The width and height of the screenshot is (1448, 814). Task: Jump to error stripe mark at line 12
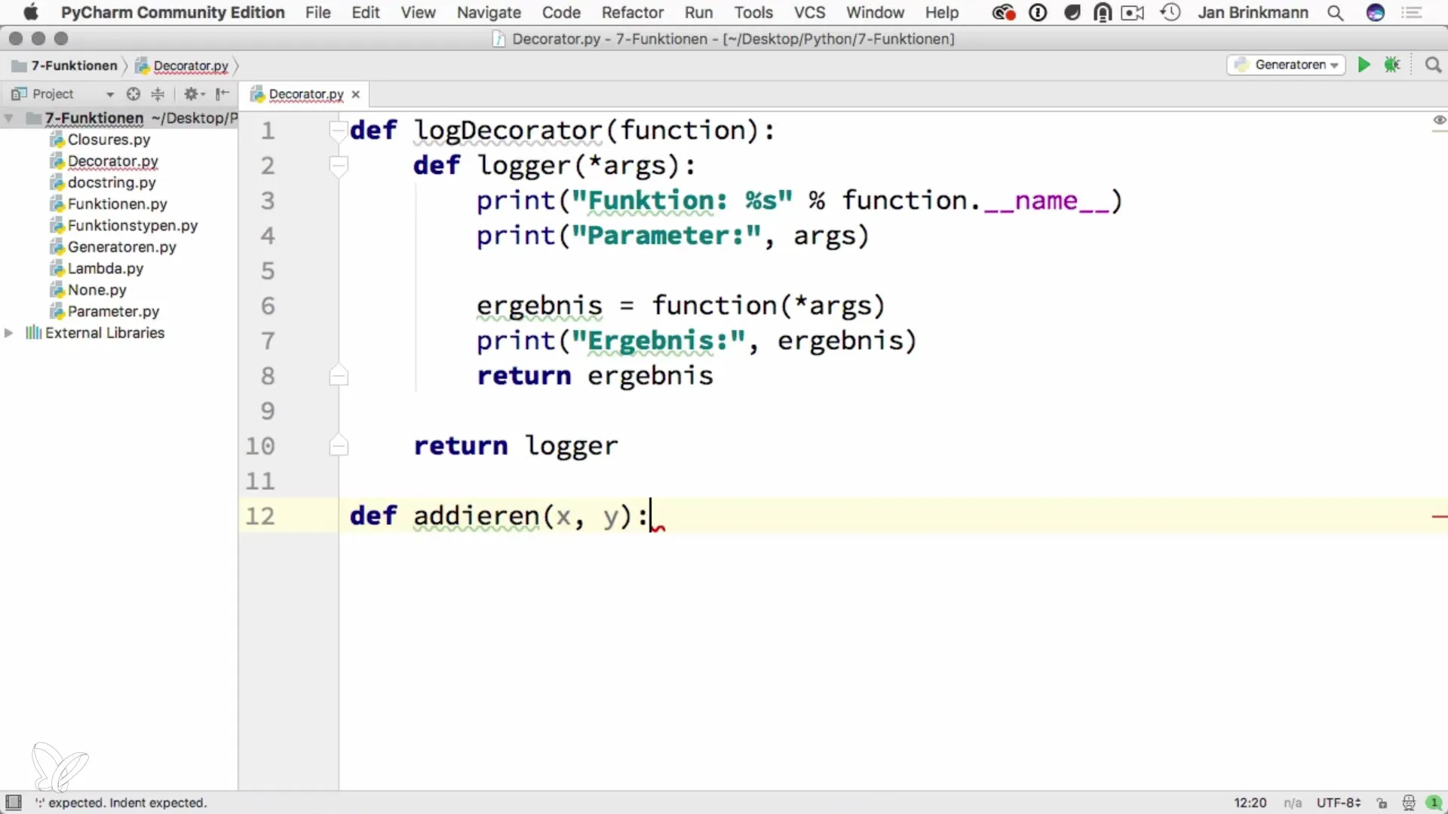pyautogui.click(x=1439, y=517)
